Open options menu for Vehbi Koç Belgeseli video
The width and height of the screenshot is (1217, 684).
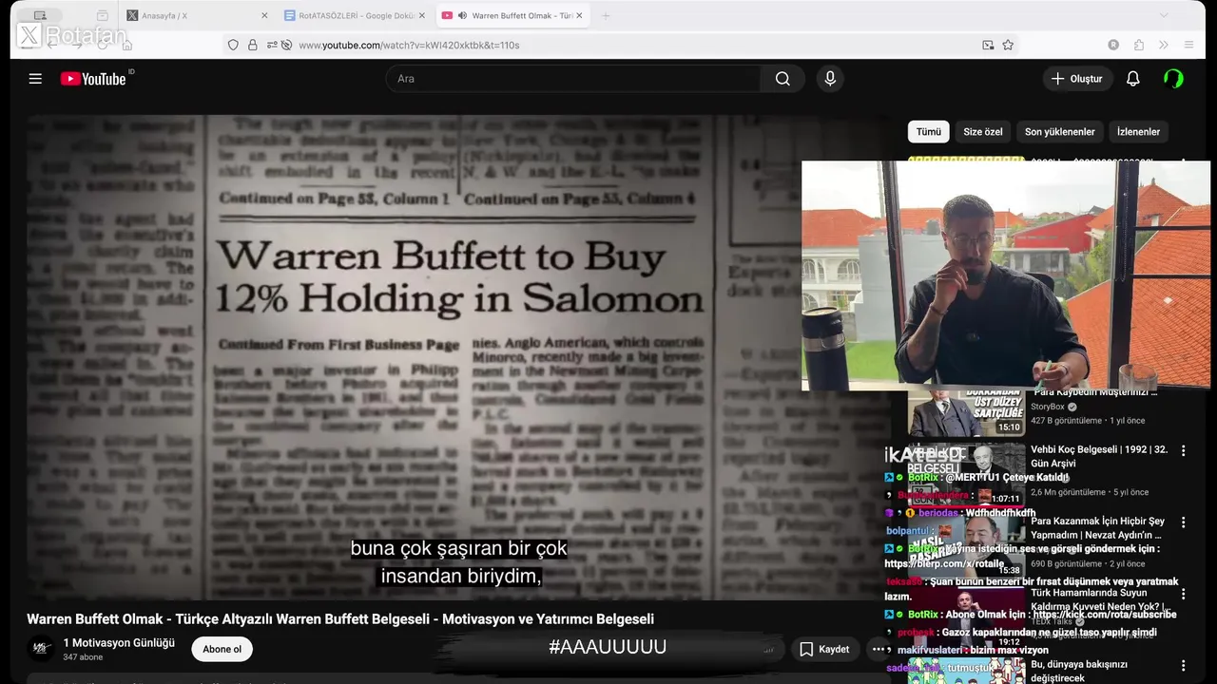1184,450
